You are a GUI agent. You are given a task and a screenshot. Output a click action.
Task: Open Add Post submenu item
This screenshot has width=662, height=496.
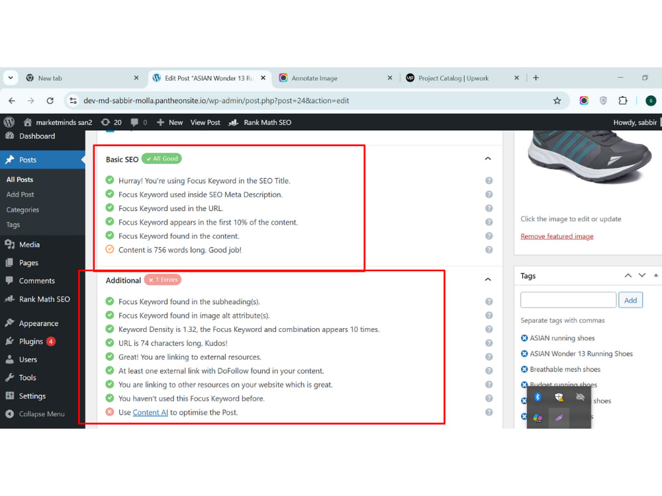coord(21,194)
